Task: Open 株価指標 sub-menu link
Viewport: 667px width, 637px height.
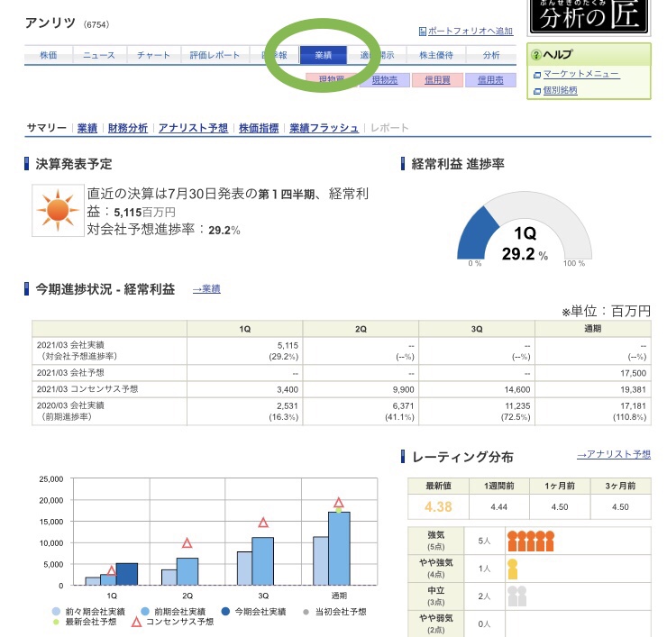Action: 259,128
